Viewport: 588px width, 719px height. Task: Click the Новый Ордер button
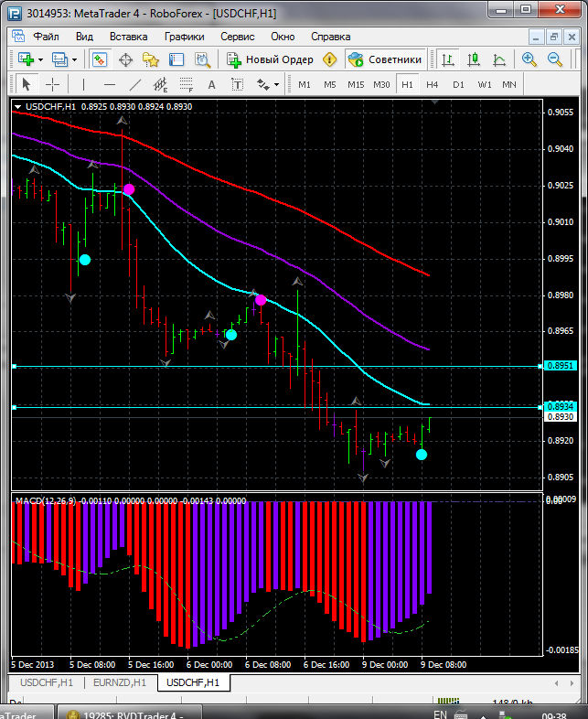[270, 59]
